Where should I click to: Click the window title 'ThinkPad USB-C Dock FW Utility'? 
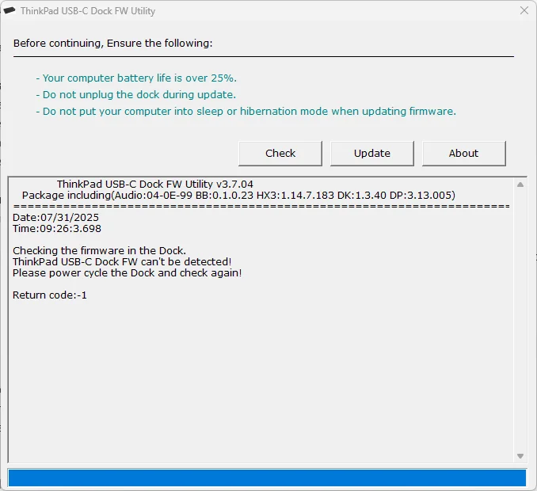pos(88,11)
